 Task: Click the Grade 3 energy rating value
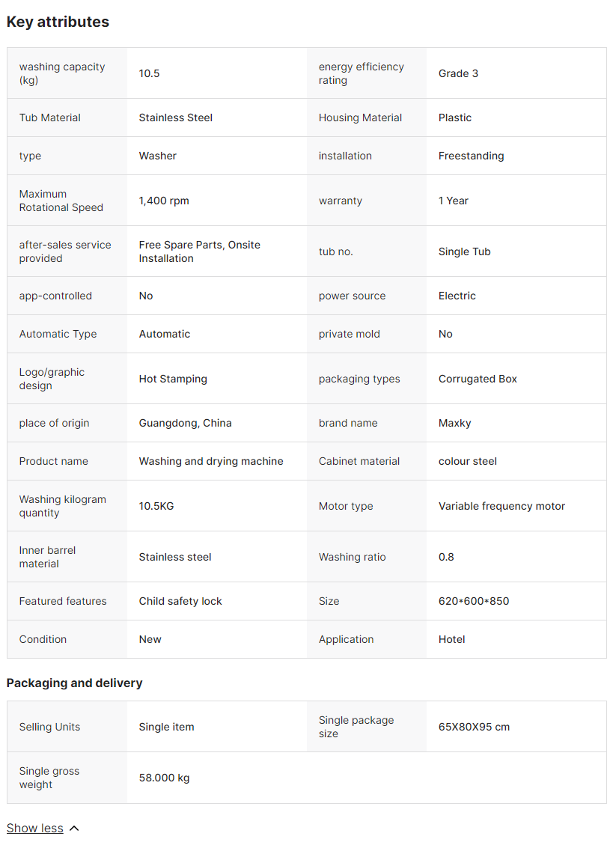click(458, 73)
